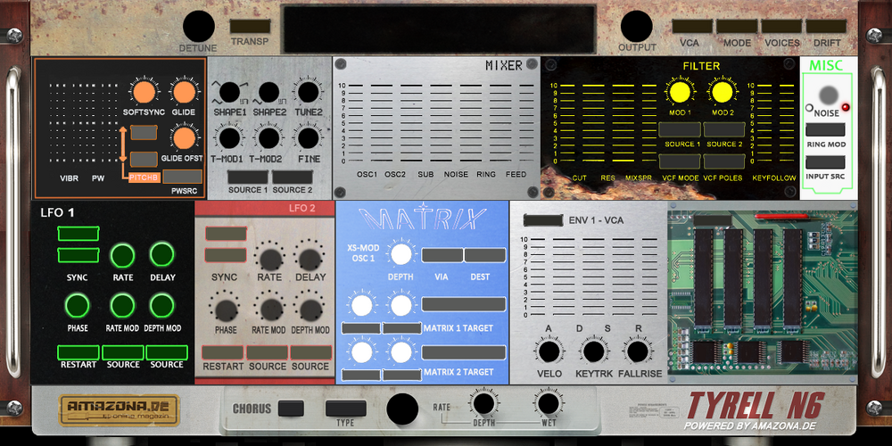
Task: Open the LFO 1 Sync selector box
Action: [x=78, y=255]
